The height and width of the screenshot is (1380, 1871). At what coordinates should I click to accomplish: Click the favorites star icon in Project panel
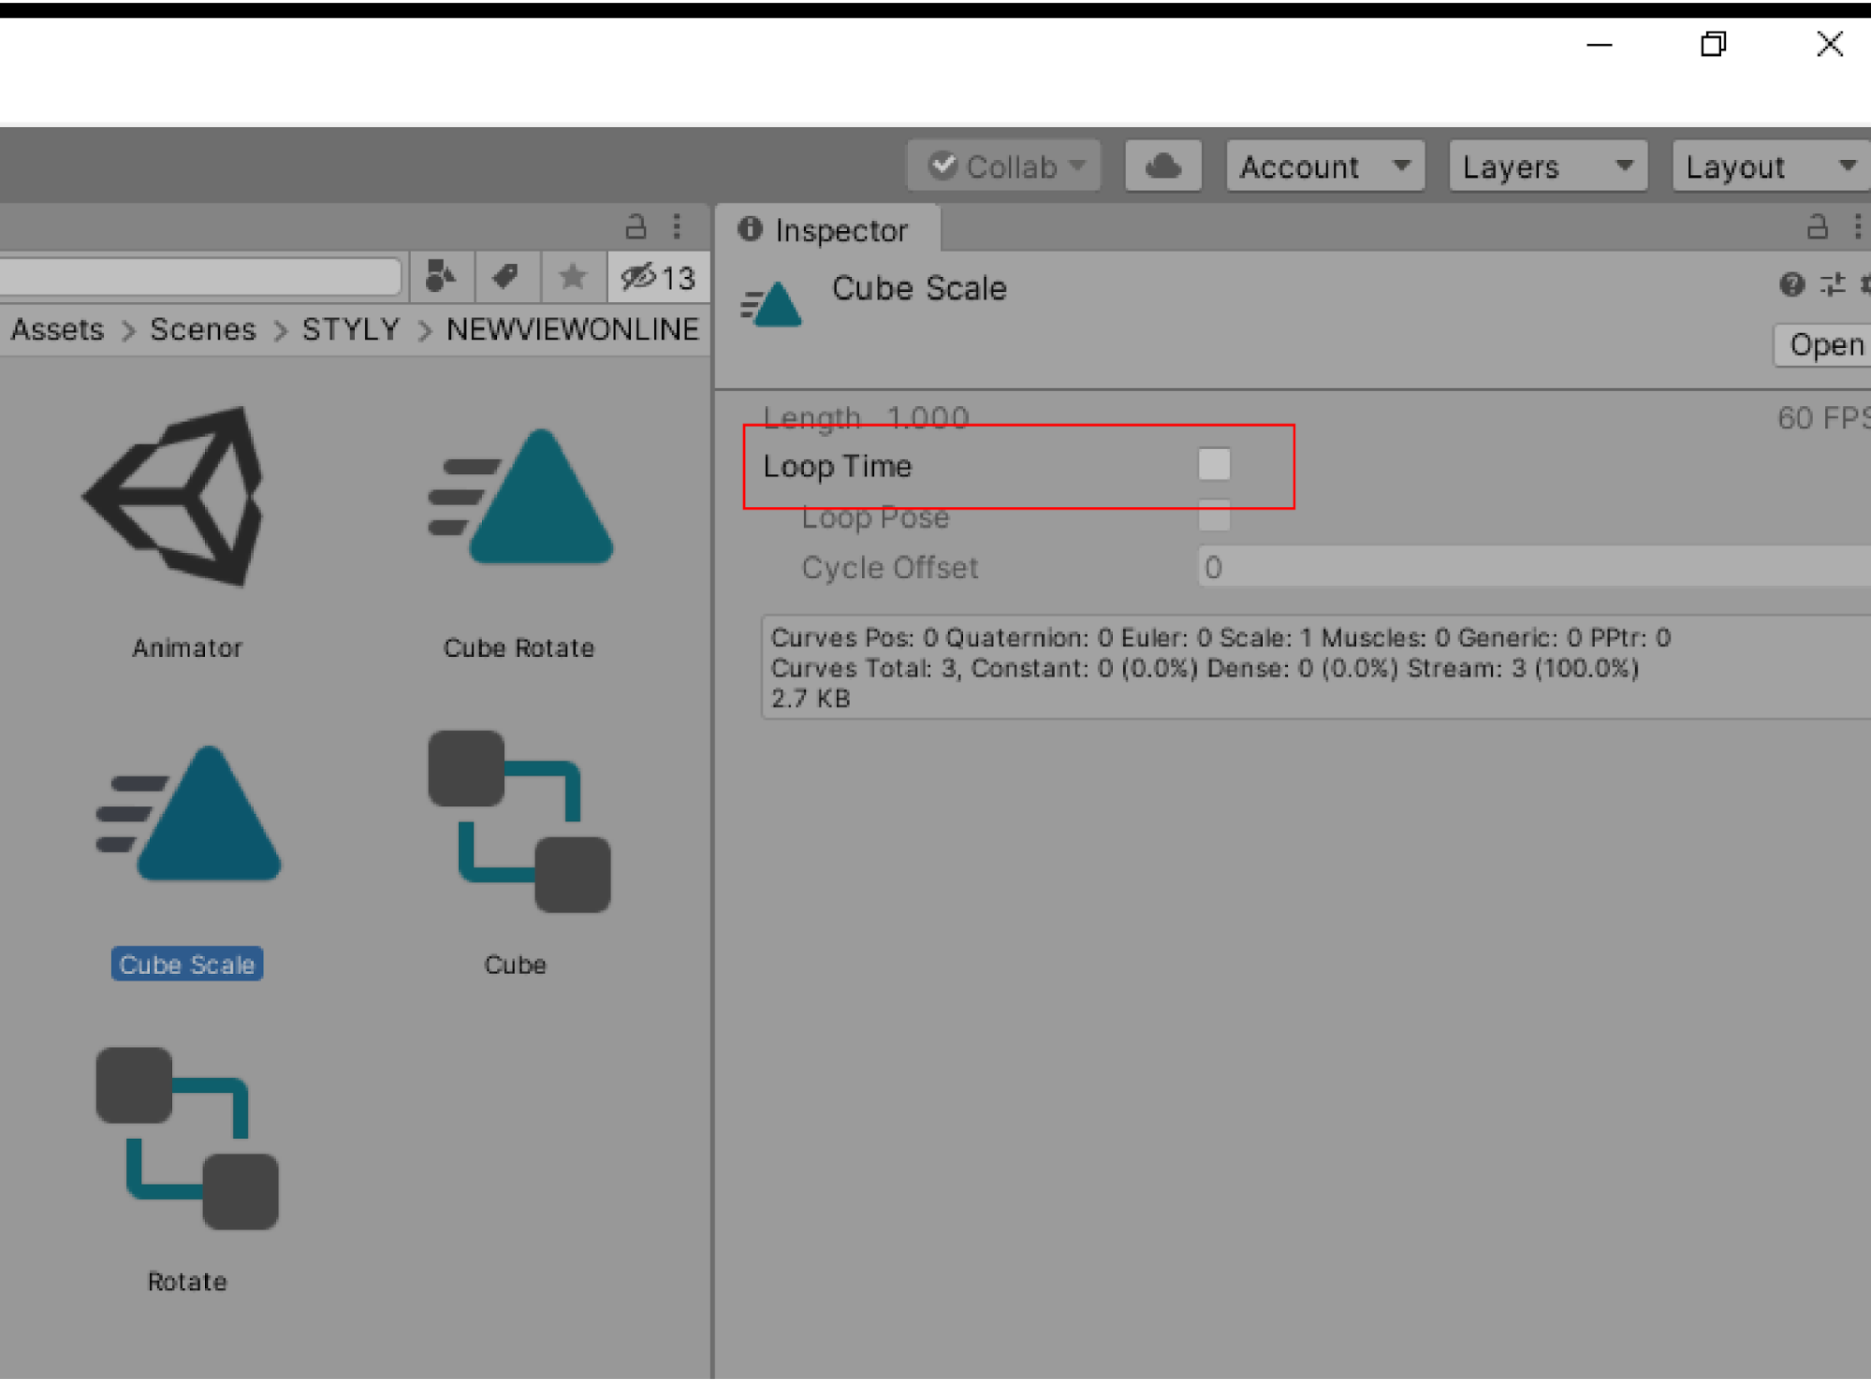point(572,277)
